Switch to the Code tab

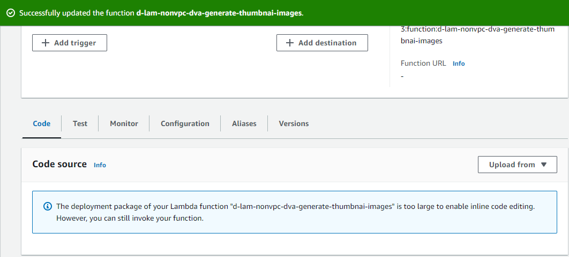[x=42, y=123]
